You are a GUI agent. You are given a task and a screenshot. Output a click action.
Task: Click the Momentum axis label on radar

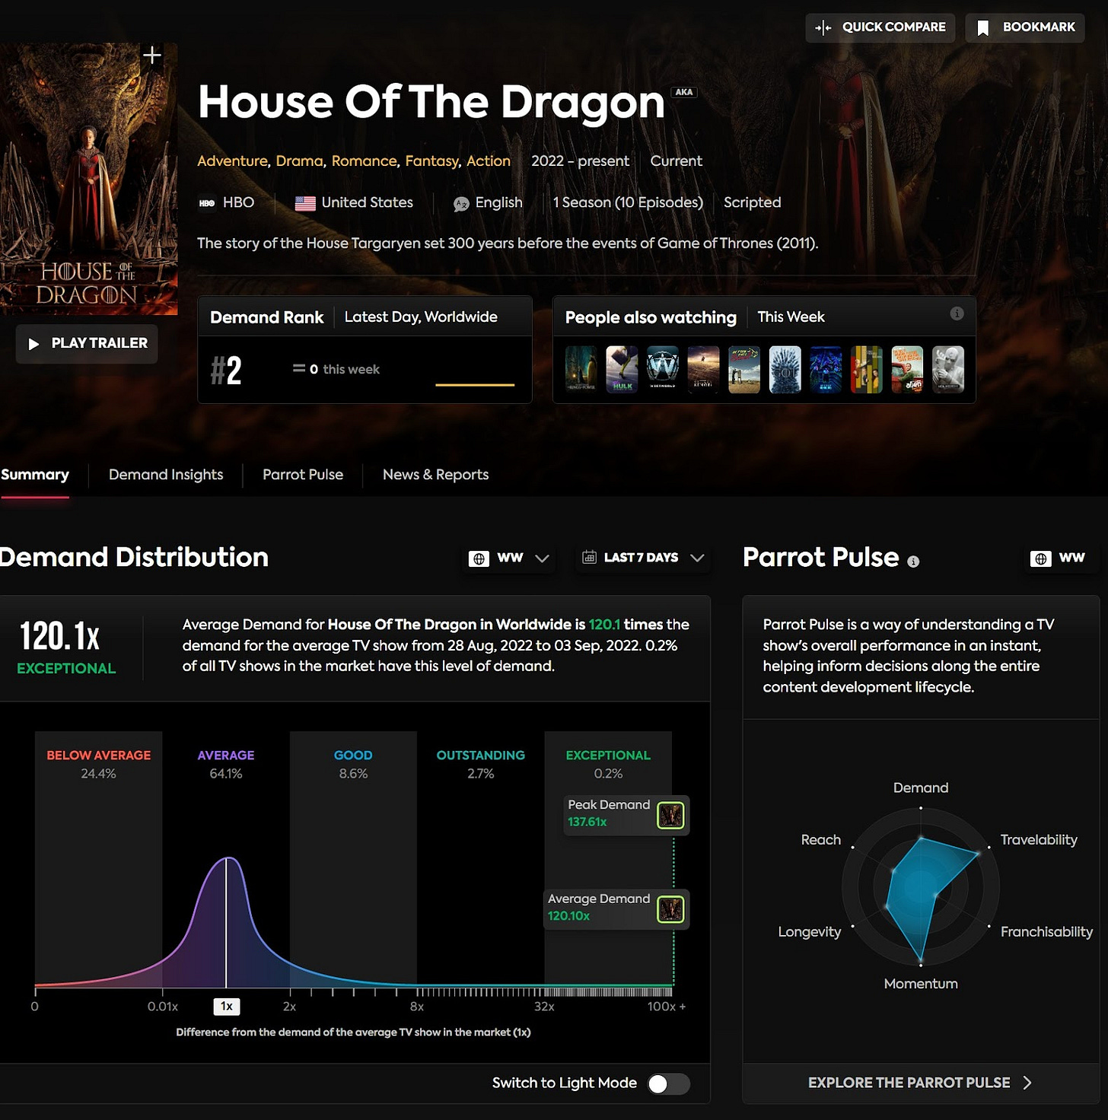click(921, 984)
